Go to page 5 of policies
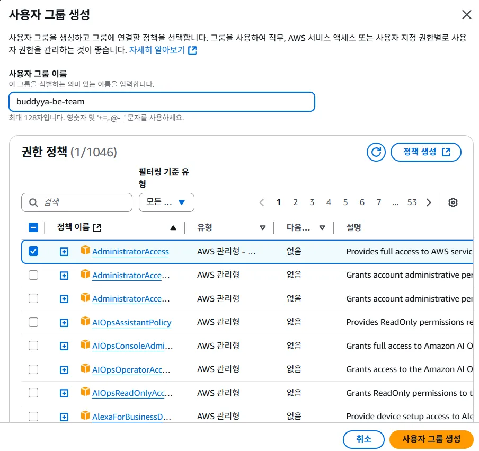The image size is (479, 451). (x=345, y=202)
